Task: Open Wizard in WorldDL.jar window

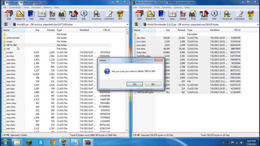Action: pyautogui.click(x=73, y=15)
